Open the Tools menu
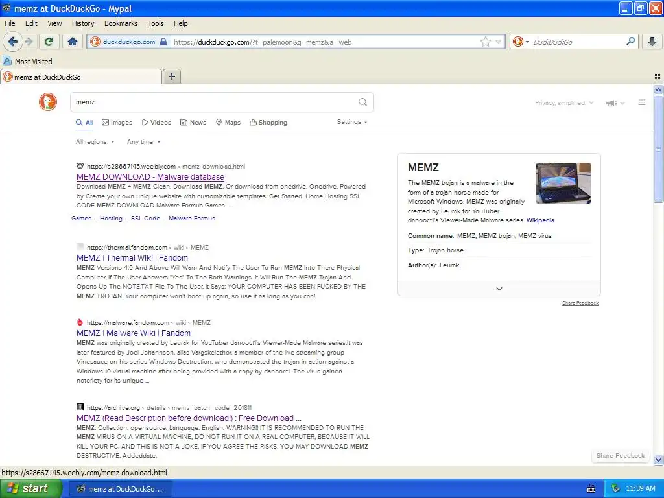The image size is (664, 498). click(x=156, y=23)
